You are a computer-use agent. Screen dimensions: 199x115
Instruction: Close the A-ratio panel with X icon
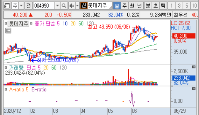(x=194, y=89)
